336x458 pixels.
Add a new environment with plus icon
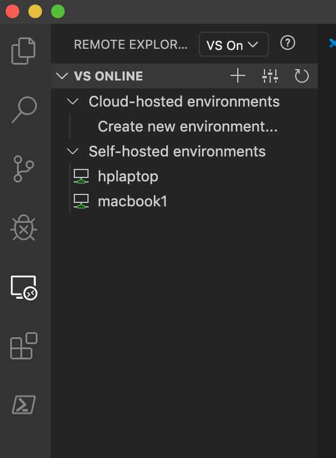[x=237, y=76]
